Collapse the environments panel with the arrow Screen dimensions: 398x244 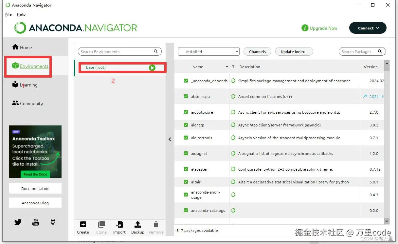tap(170, 139)
